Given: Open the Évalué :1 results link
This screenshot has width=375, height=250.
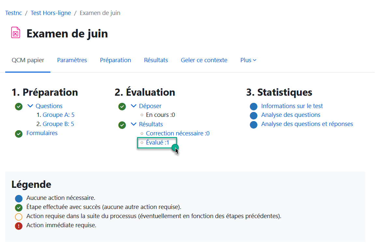Looking at the screenshot, I should [158, 143].
